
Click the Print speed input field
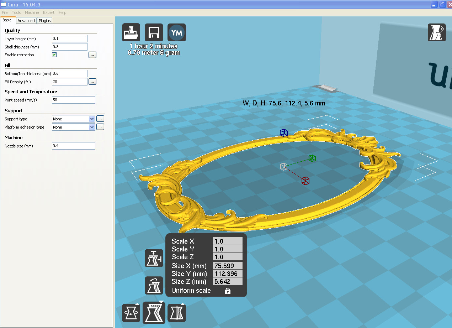(x=74, y=100)
